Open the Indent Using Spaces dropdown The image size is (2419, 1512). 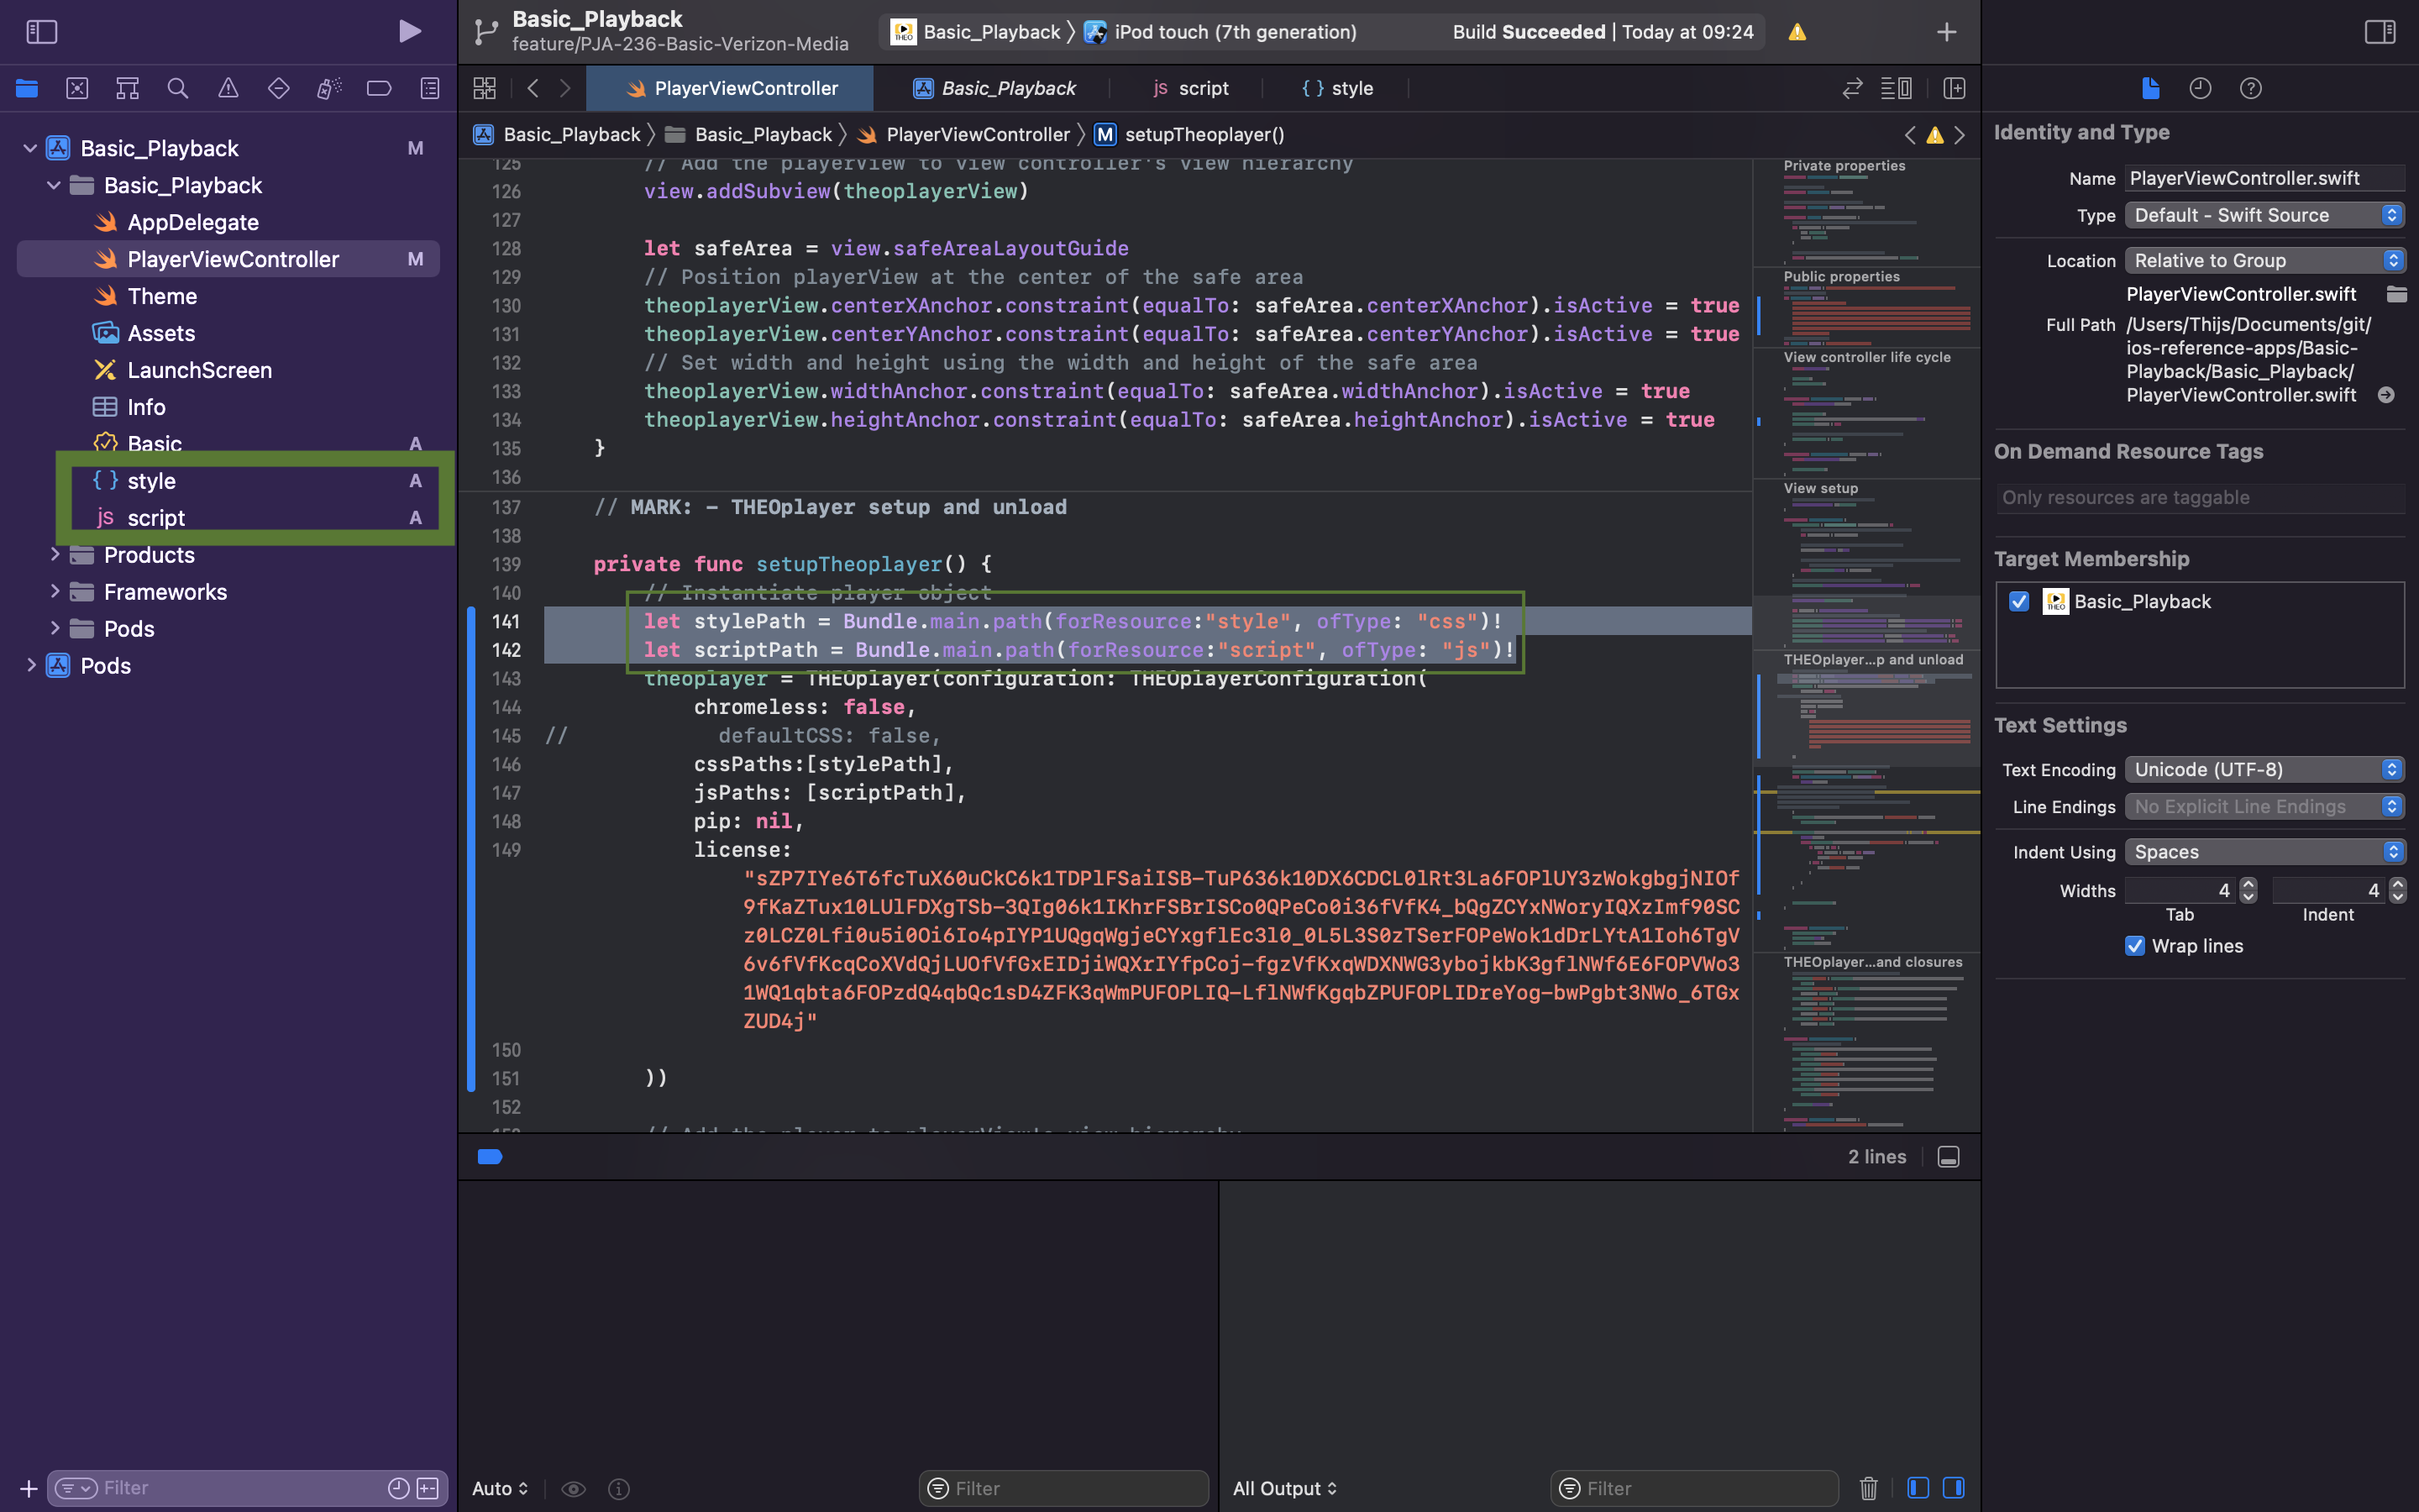pyautogui.click(x=2264, y=852)
